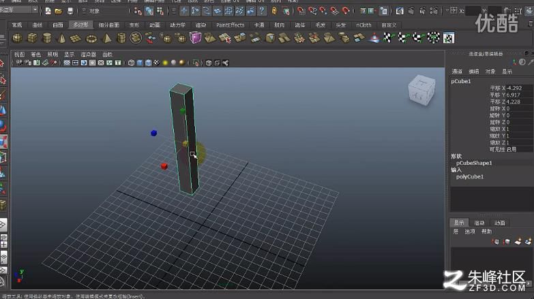
Task: Create a polygon plane from the shelf
Action: pyautogui.click(x=76, y=38)
